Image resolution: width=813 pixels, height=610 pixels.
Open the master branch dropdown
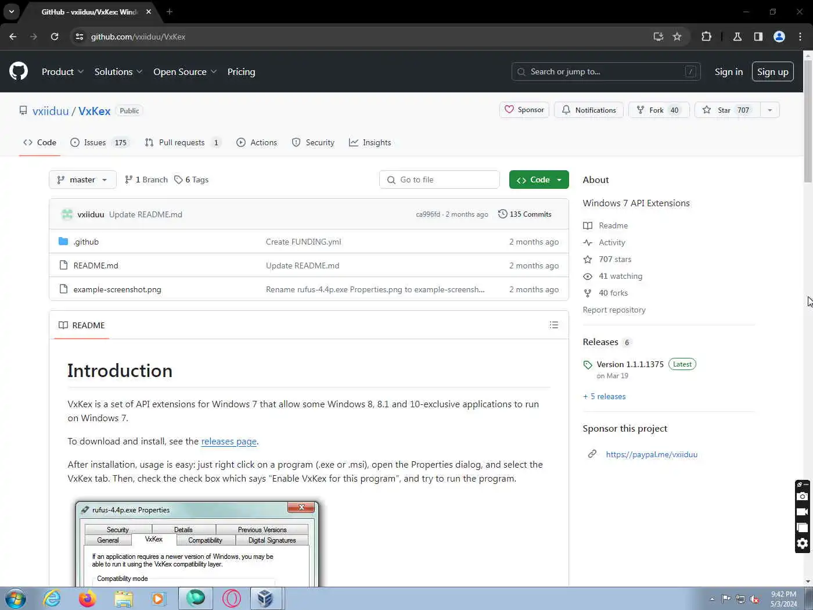[82, 180]
